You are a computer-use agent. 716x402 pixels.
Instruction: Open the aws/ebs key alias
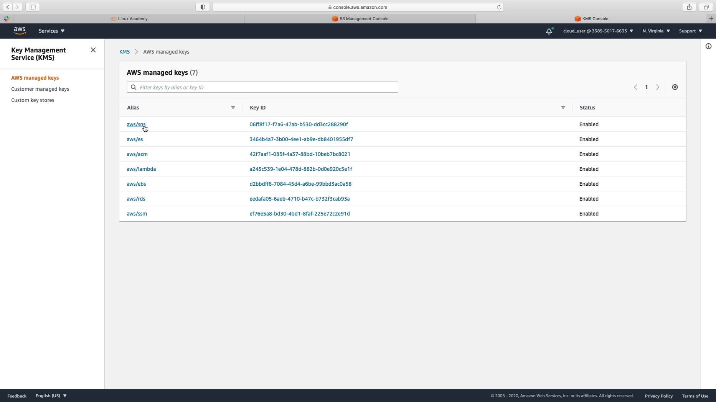pyautogui.click(x=136, y=184)
